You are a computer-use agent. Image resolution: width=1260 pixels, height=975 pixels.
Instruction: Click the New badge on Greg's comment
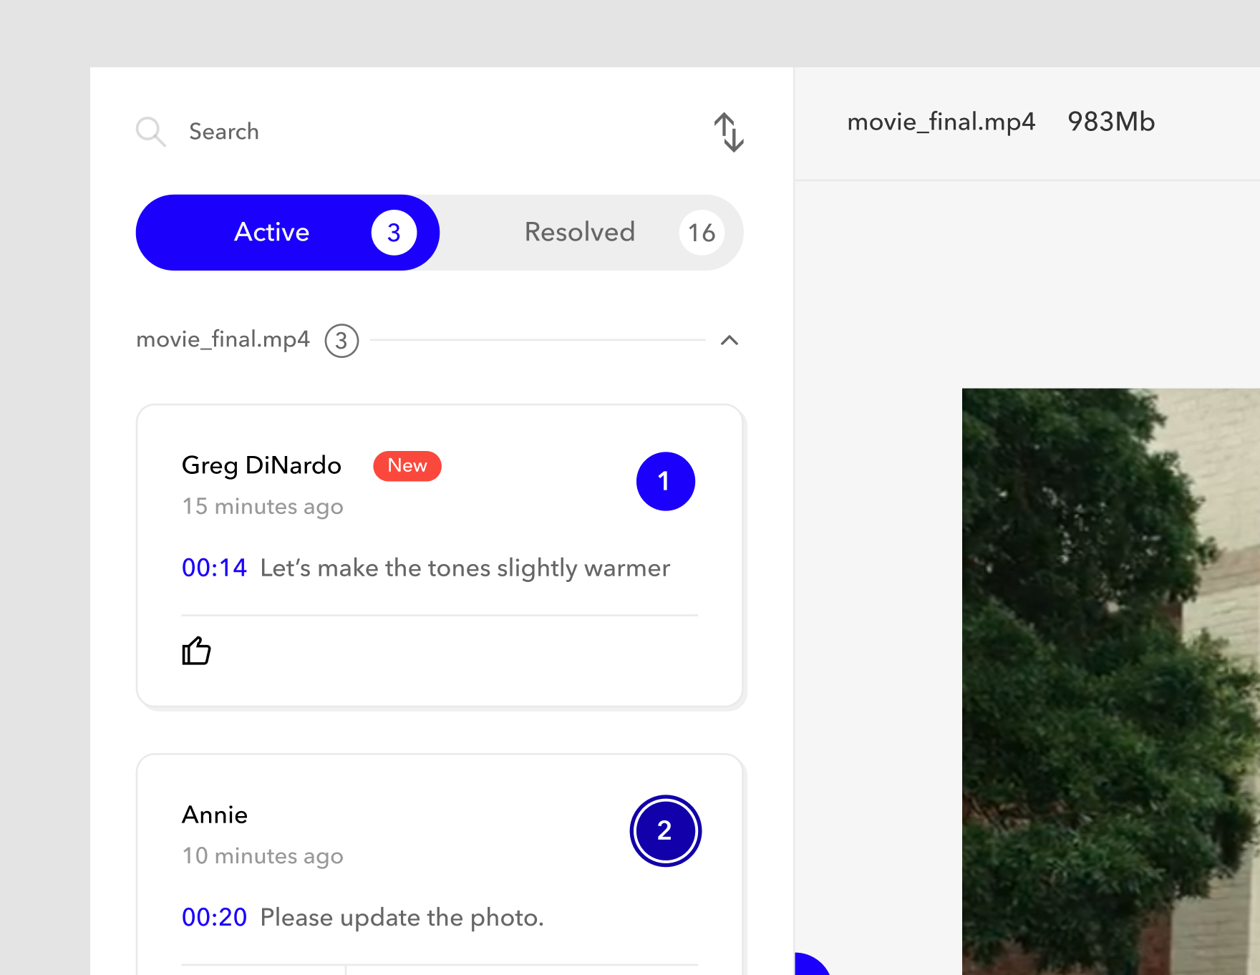click(407, 466)
